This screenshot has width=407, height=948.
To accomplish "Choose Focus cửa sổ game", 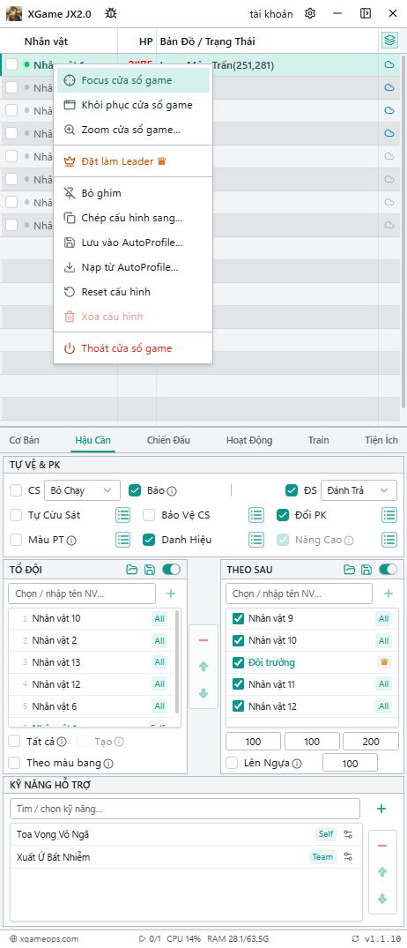I will tap(133, 80).
